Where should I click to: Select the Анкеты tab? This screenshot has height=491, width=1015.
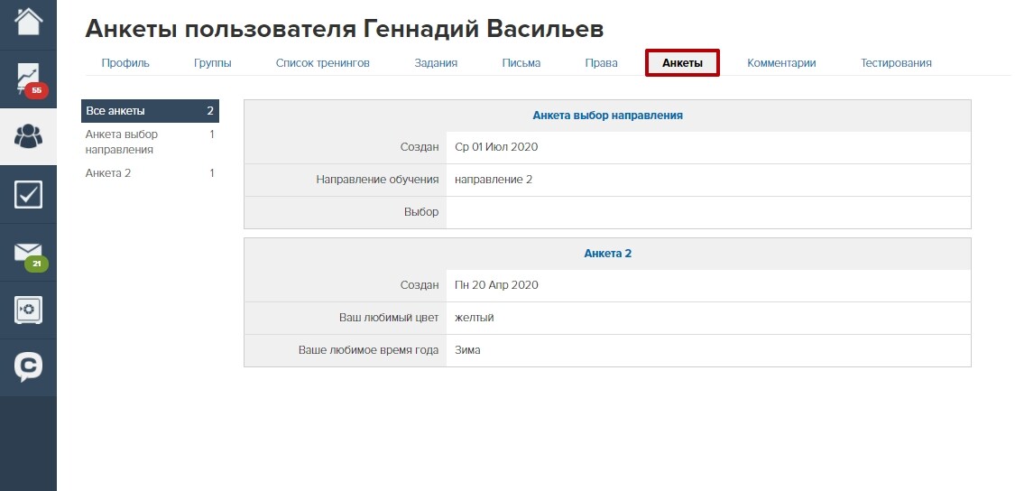pyautogui.click(x=682, y=63)
